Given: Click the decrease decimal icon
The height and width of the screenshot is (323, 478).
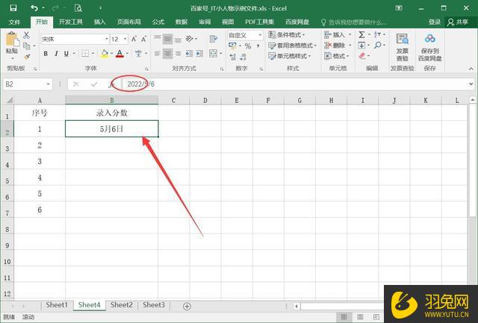Looking at the screenshot, I should click(x=243, y=57).
